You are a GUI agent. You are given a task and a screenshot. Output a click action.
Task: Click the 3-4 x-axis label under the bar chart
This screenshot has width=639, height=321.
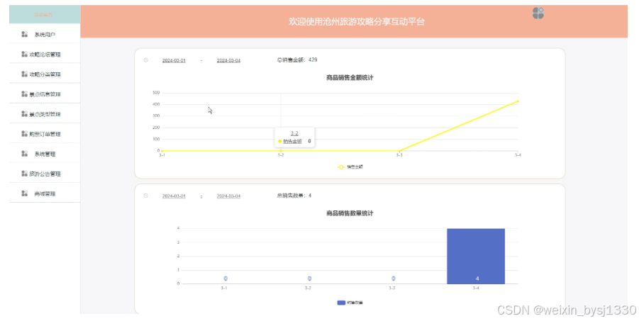click(476, 288)
